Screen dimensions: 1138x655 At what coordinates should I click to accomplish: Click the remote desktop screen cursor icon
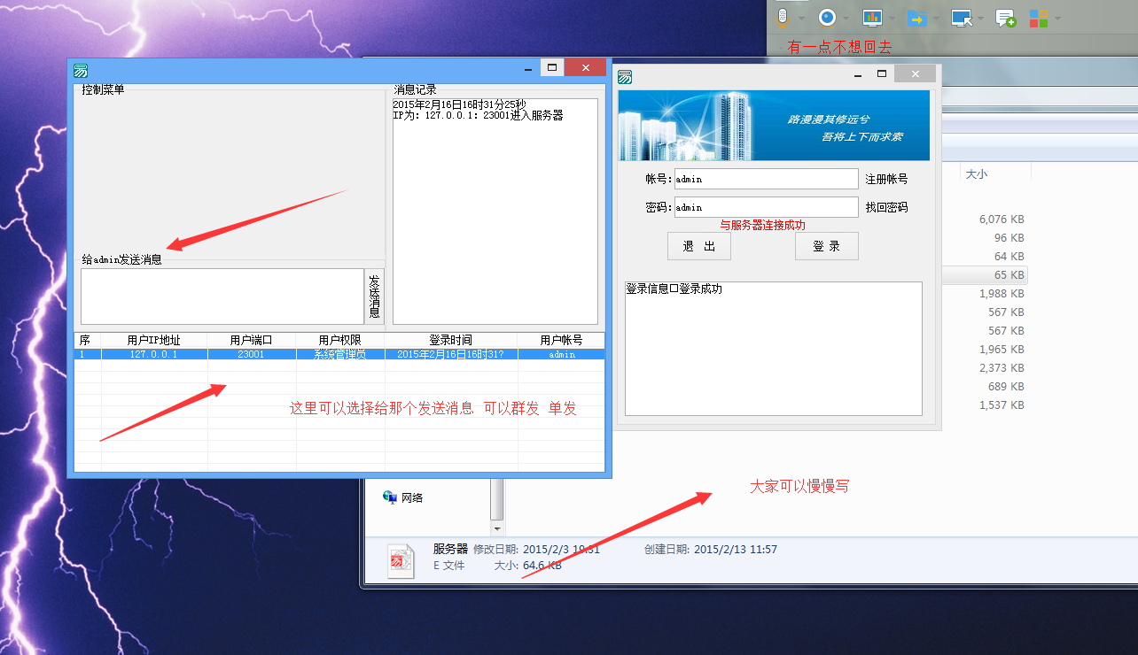point(961,18)
